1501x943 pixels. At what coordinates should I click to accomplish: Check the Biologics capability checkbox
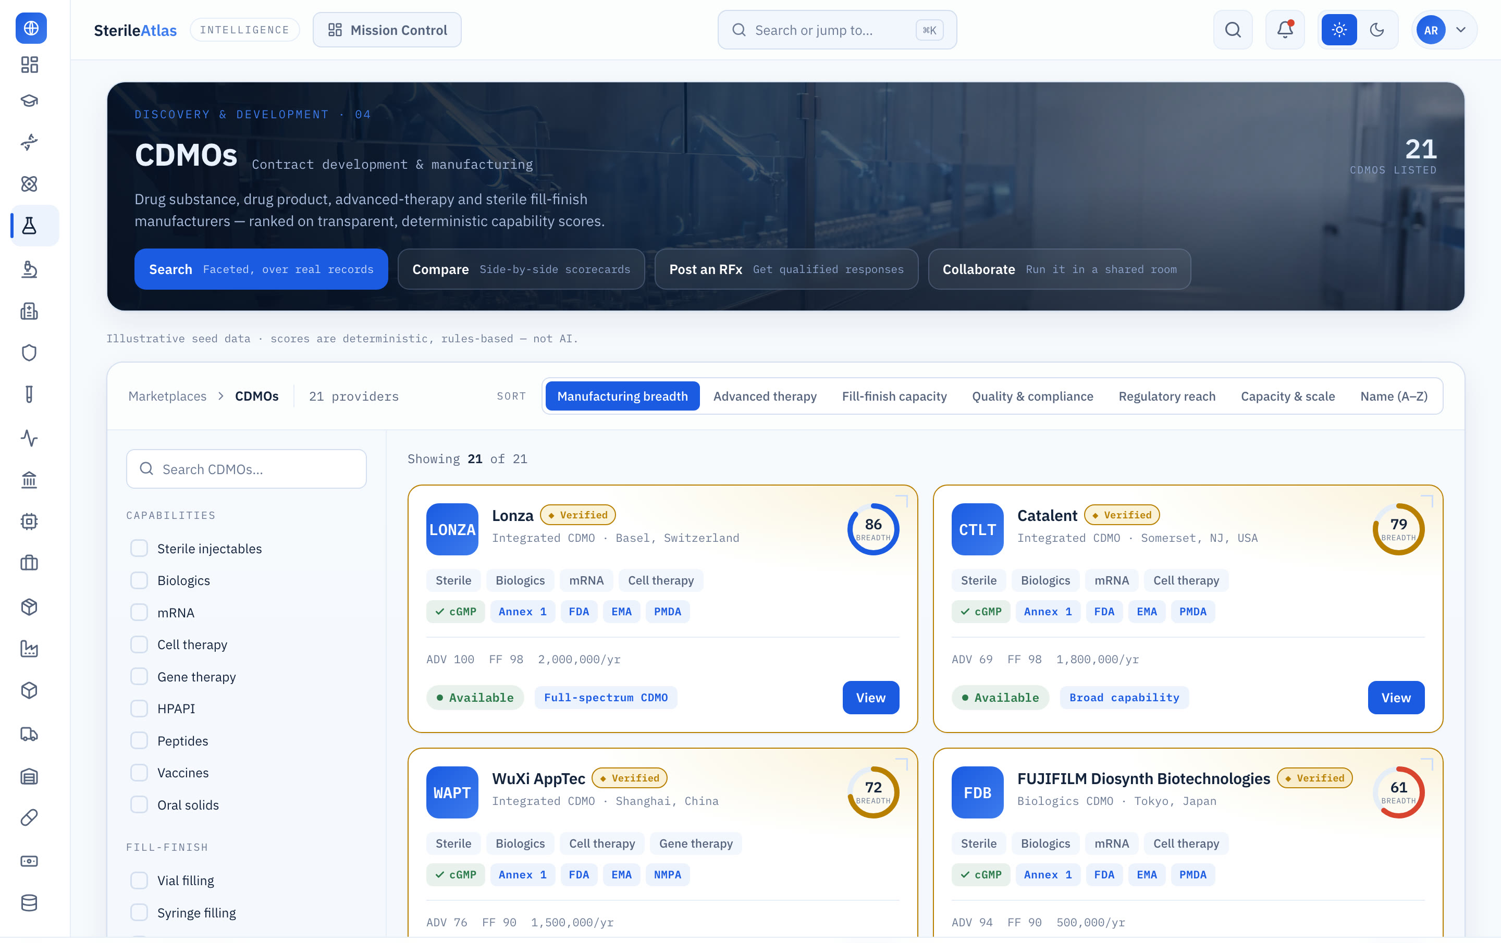coord(139,580)
